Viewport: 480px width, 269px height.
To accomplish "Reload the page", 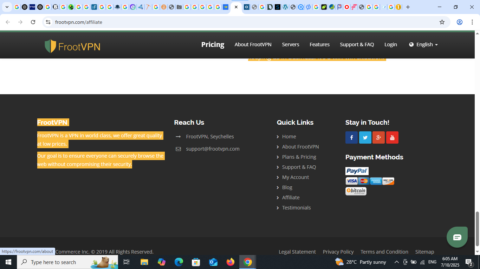I will click(x=33, y=22).
